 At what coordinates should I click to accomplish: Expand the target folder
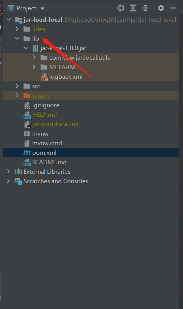(x=17, y=95)
